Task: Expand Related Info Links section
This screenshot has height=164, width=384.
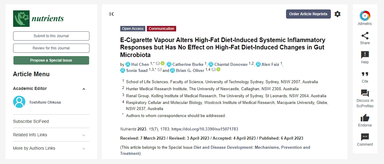Action: 84,135
